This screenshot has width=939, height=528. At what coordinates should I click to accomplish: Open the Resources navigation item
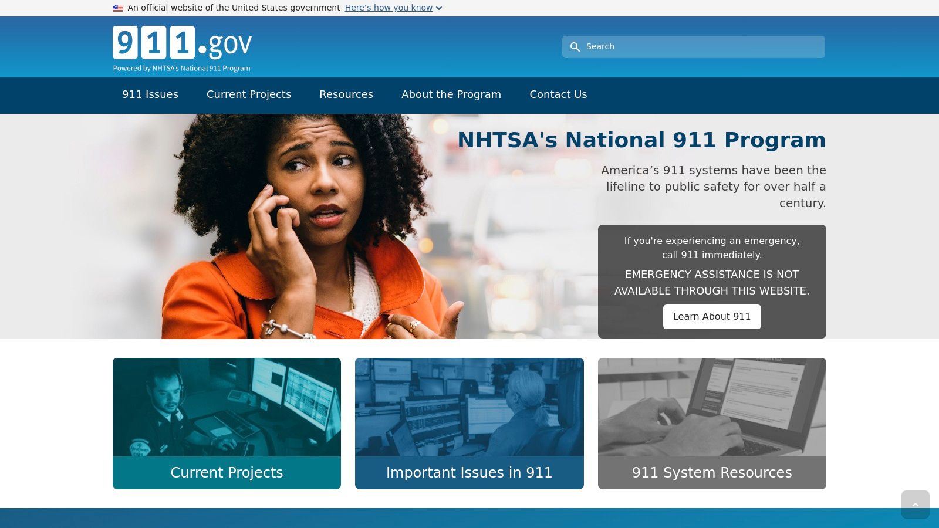click(x=346, y=94)
